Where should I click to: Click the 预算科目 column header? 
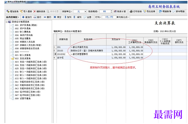pos(63,39)
